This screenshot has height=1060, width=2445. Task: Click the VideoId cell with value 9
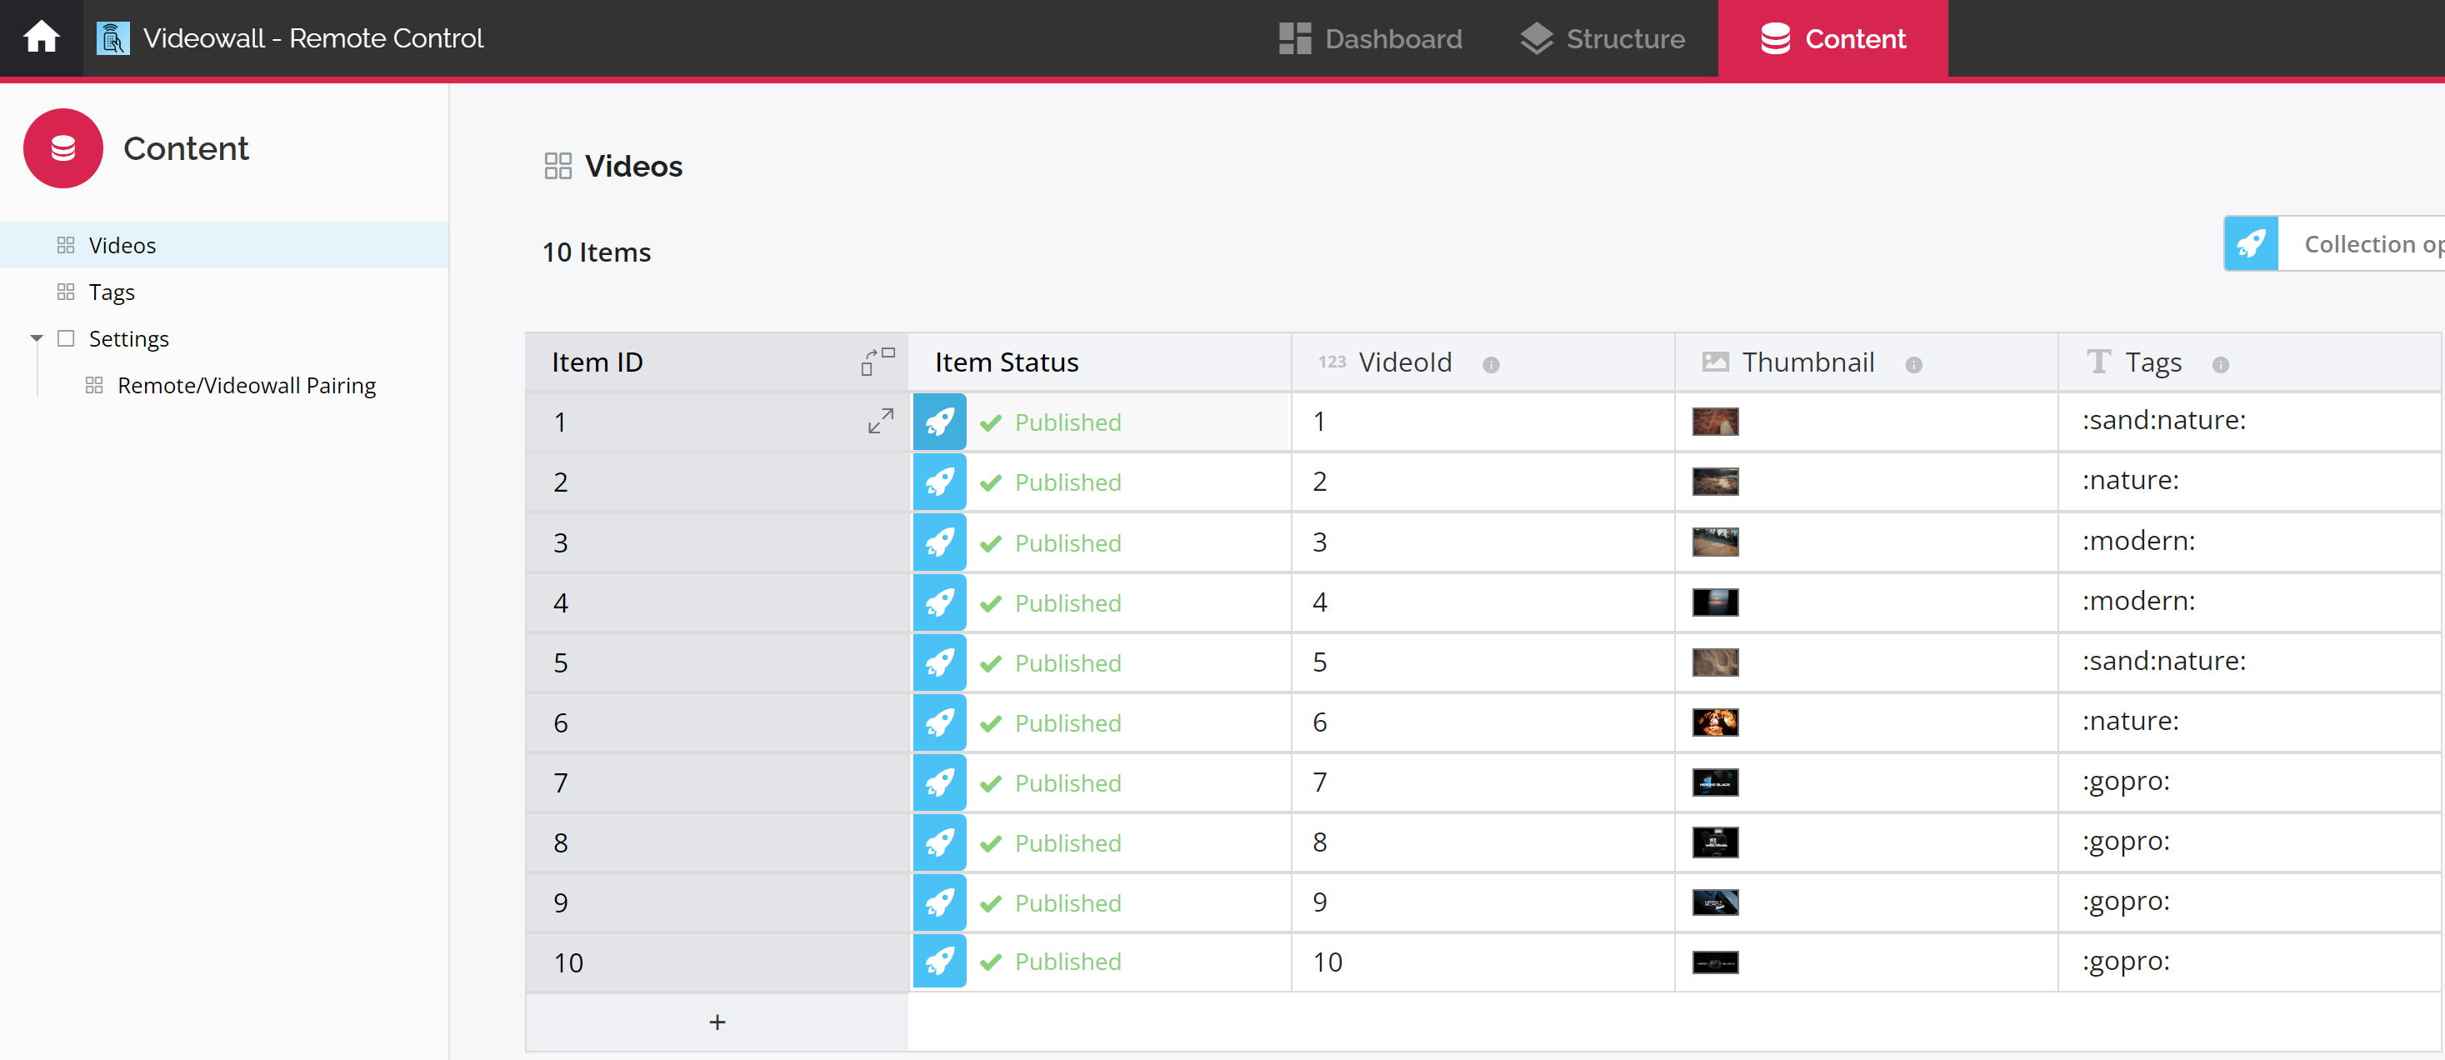1482,902
